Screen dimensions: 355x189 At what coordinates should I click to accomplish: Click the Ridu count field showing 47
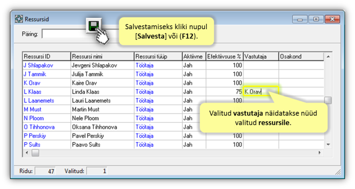(x=45, y=171)
